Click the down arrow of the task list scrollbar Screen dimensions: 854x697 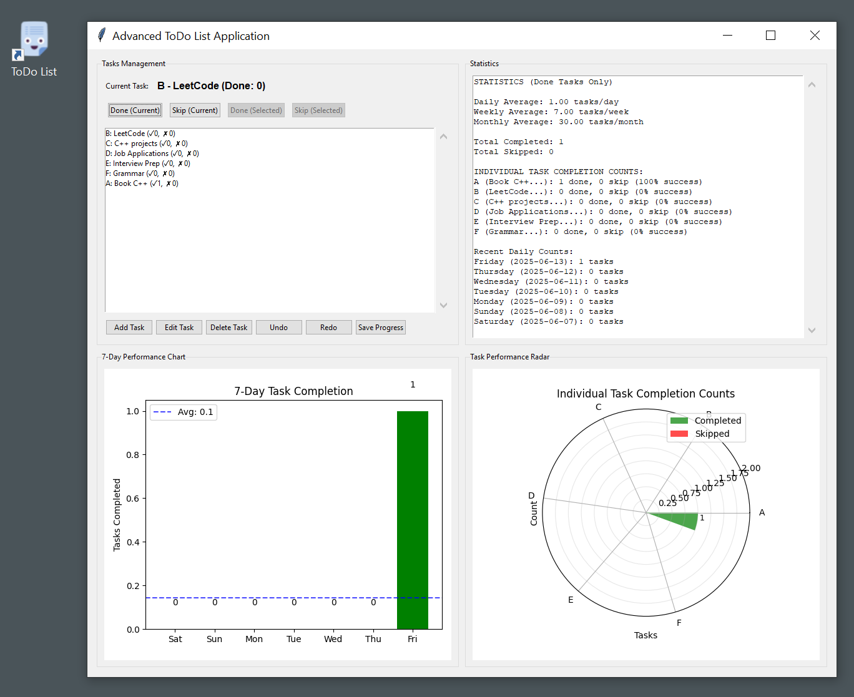443,306
